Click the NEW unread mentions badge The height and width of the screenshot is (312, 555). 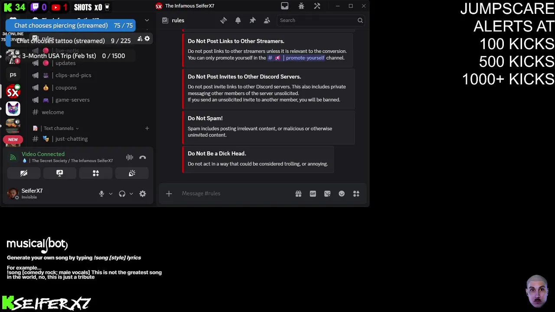point(13,140)
